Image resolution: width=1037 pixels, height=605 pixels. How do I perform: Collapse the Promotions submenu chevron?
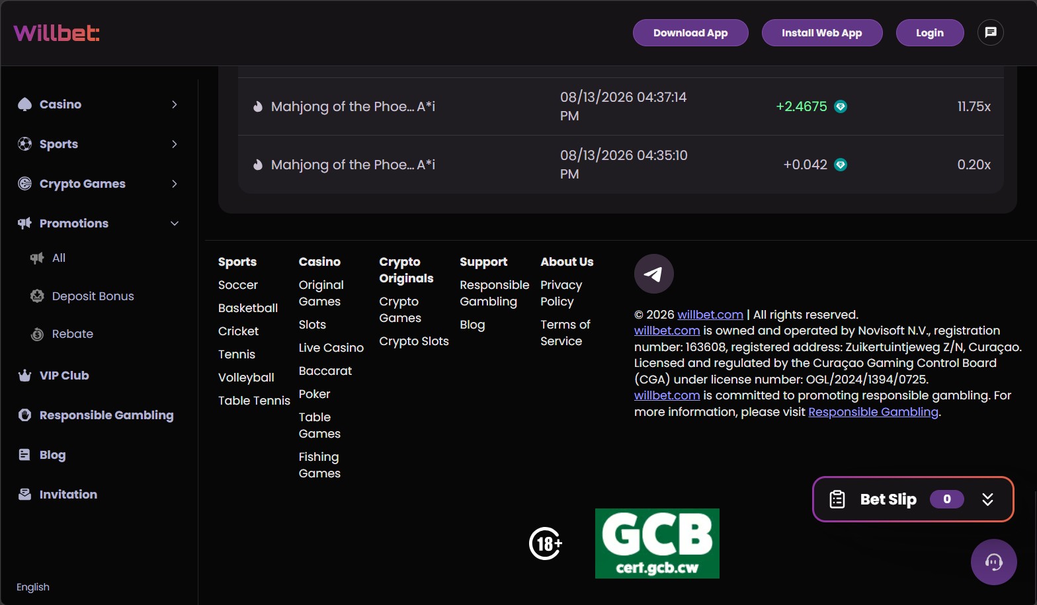point(175,223)
